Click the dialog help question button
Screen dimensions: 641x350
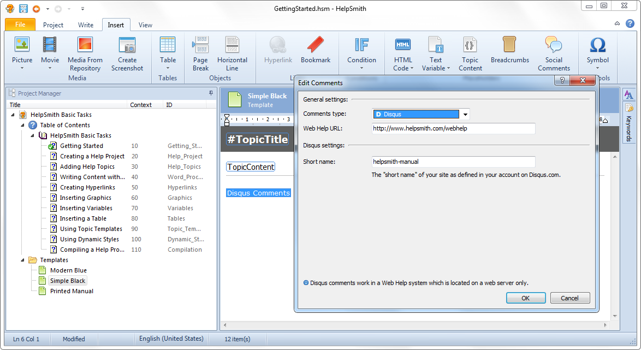click(562, 80)
